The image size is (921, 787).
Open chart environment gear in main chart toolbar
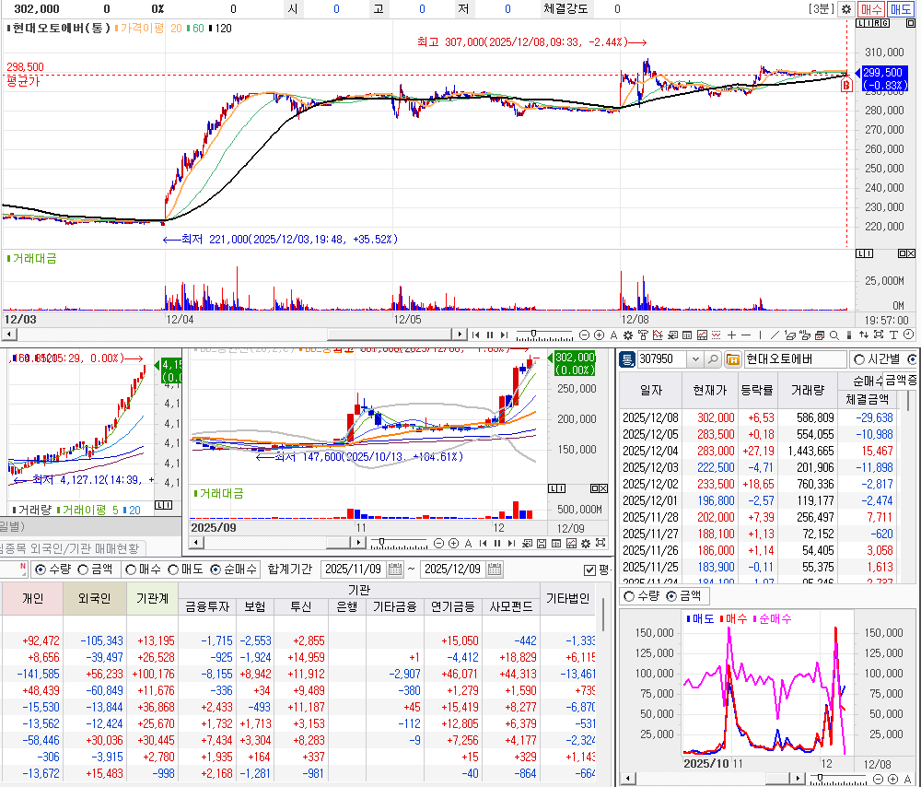(x=628, y=335)
